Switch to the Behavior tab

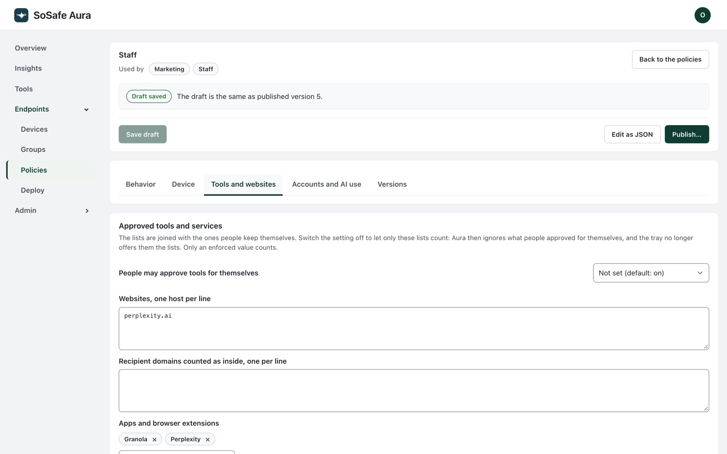coord(141,184)
